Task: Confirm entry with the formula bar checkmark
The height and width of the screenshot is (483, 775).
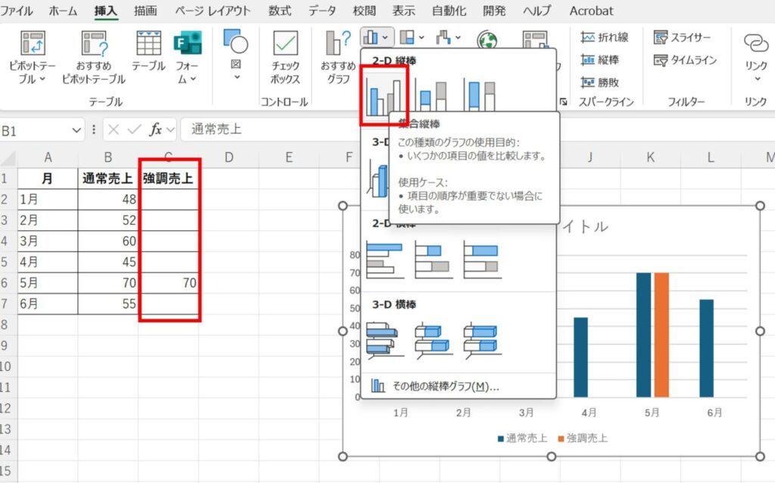Action: click(x=132, y=129)
